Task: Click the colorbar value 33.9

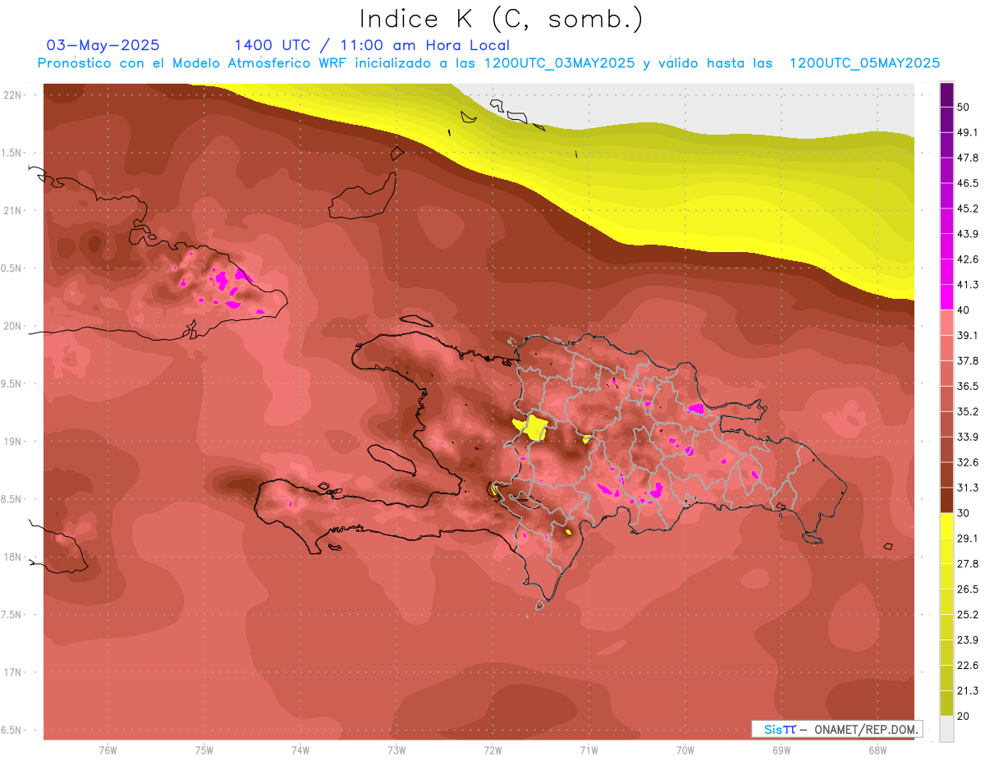Action: pyautogui.click(x=968, y=437)
